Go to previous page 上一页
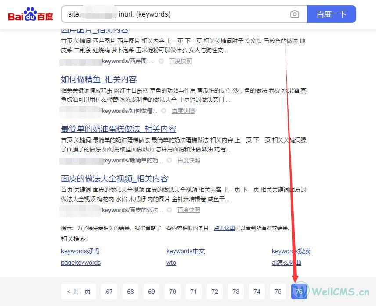Image resolution: width=376 pixels, height=306 pixels. point(79,292)
